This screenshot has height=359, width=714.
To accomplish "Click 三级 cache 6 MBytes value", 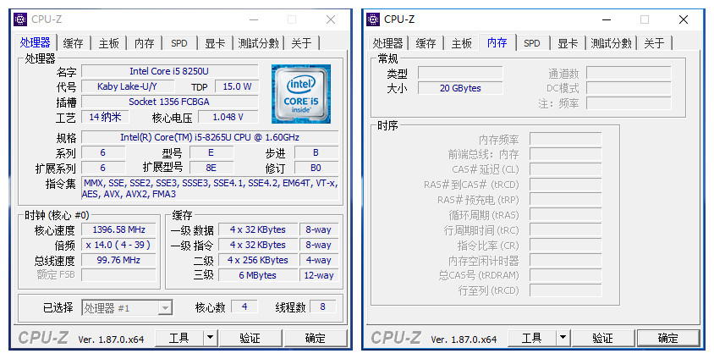I will 258,275.
